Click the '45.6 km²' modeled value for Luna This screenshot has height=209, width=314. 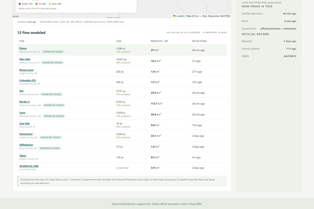(x=156, y=114)
